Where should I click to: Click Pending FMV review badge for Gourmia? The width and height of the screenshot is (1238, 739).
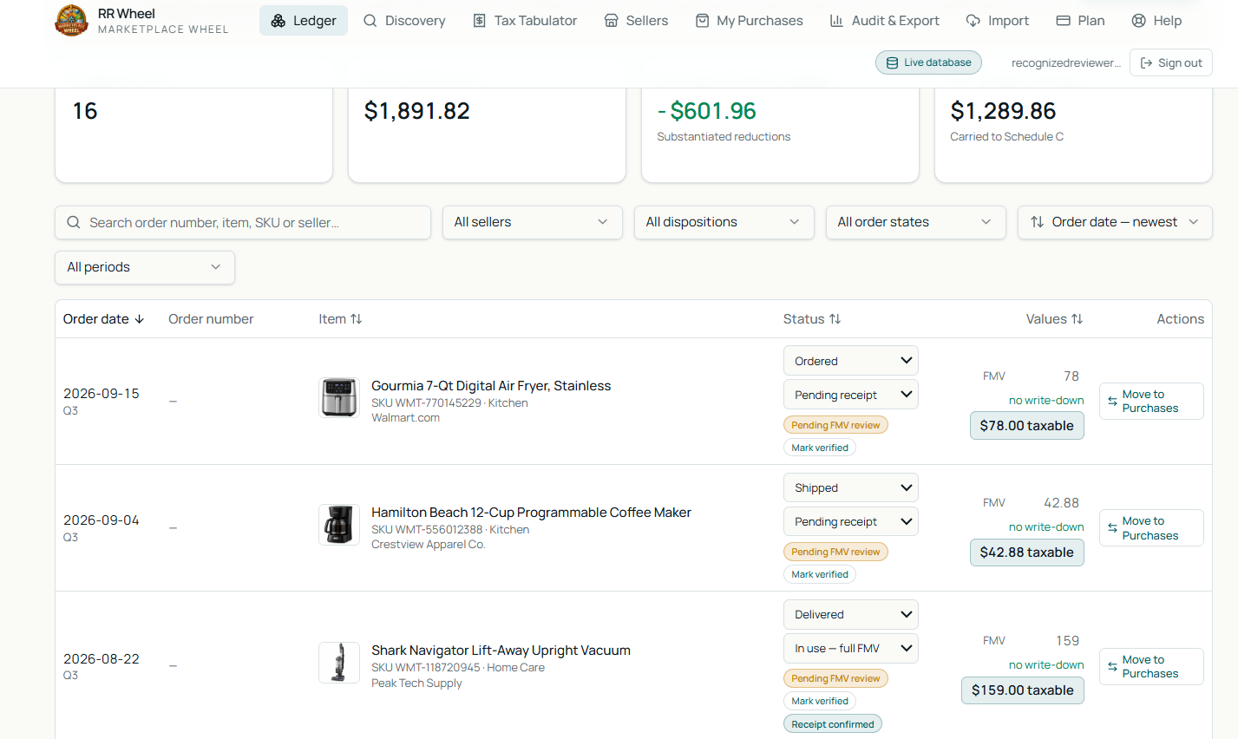[x=835, y=425]
